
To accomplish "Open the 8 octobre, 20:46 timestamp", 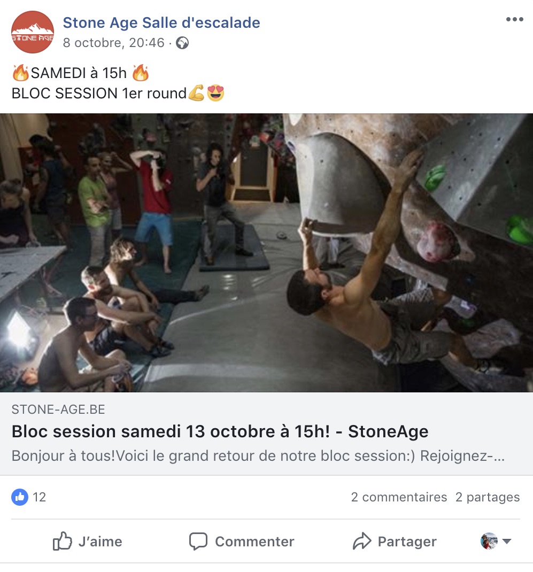I will click(x=113, y=43).
